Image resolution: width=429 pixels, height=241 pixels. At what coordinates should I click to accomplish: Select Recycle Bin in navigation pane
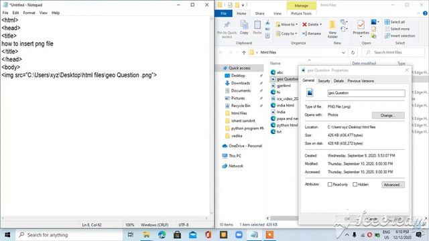(x=241, y=106)
